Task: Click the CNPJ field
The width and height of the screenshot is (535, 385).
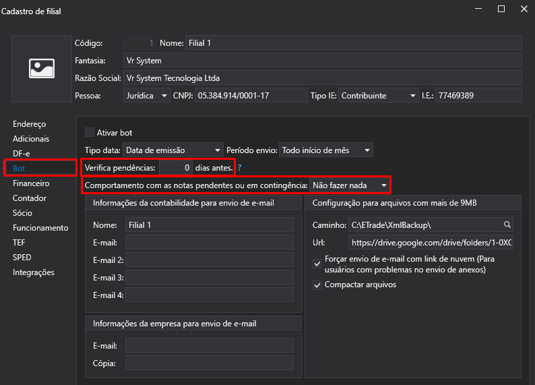Action: (x=251, y=96)
